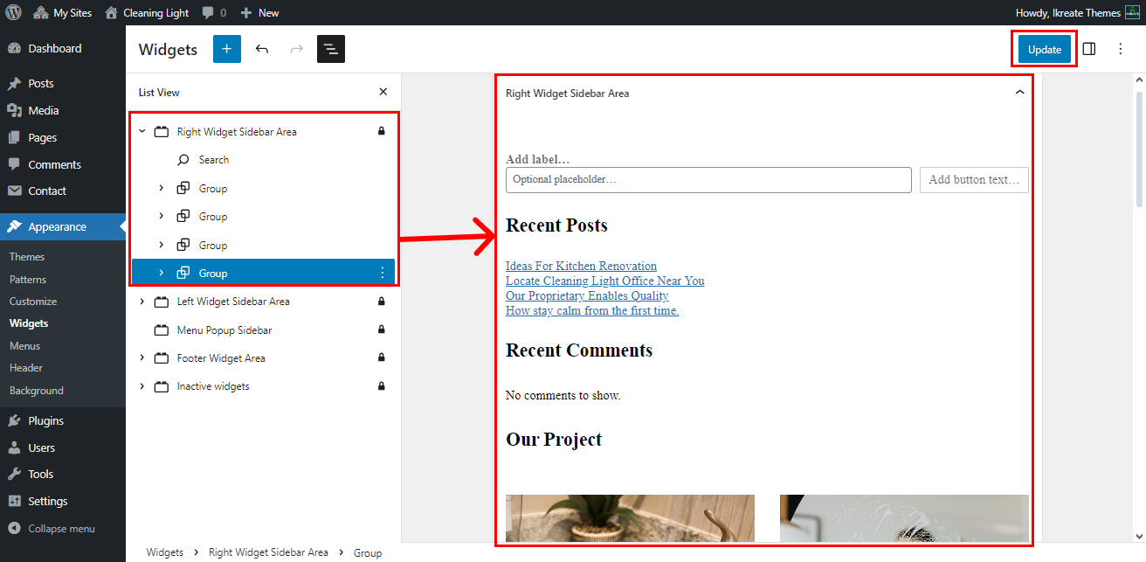The image size is (1146, 562).
Task: Toggle the settings sidebar panel icon
Action: (1089, 49)
